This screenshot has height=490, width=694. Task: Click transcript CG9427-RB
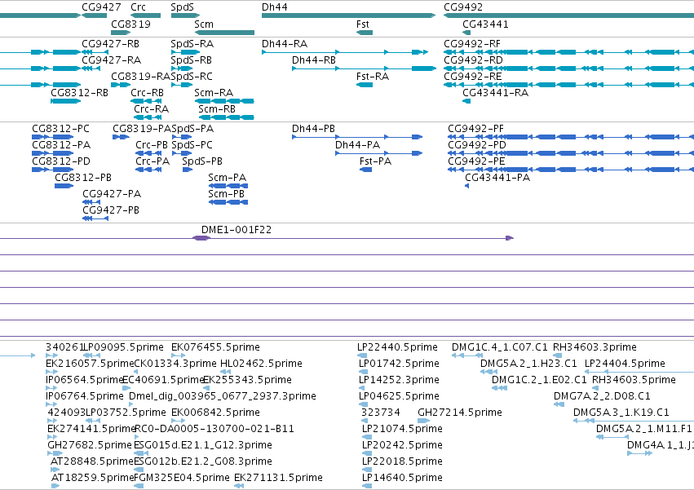(95, 52)
